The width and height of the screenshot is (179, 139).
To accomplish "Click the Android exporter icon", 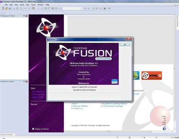I will (x=136, y=76).
